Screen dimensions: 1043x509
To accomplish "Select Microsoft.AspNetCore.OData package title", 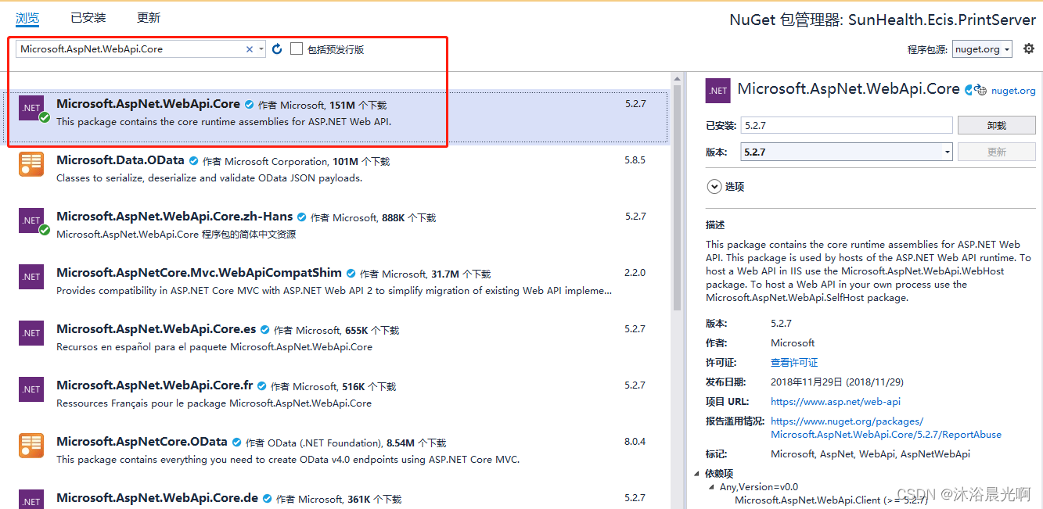I will point(142,442).
